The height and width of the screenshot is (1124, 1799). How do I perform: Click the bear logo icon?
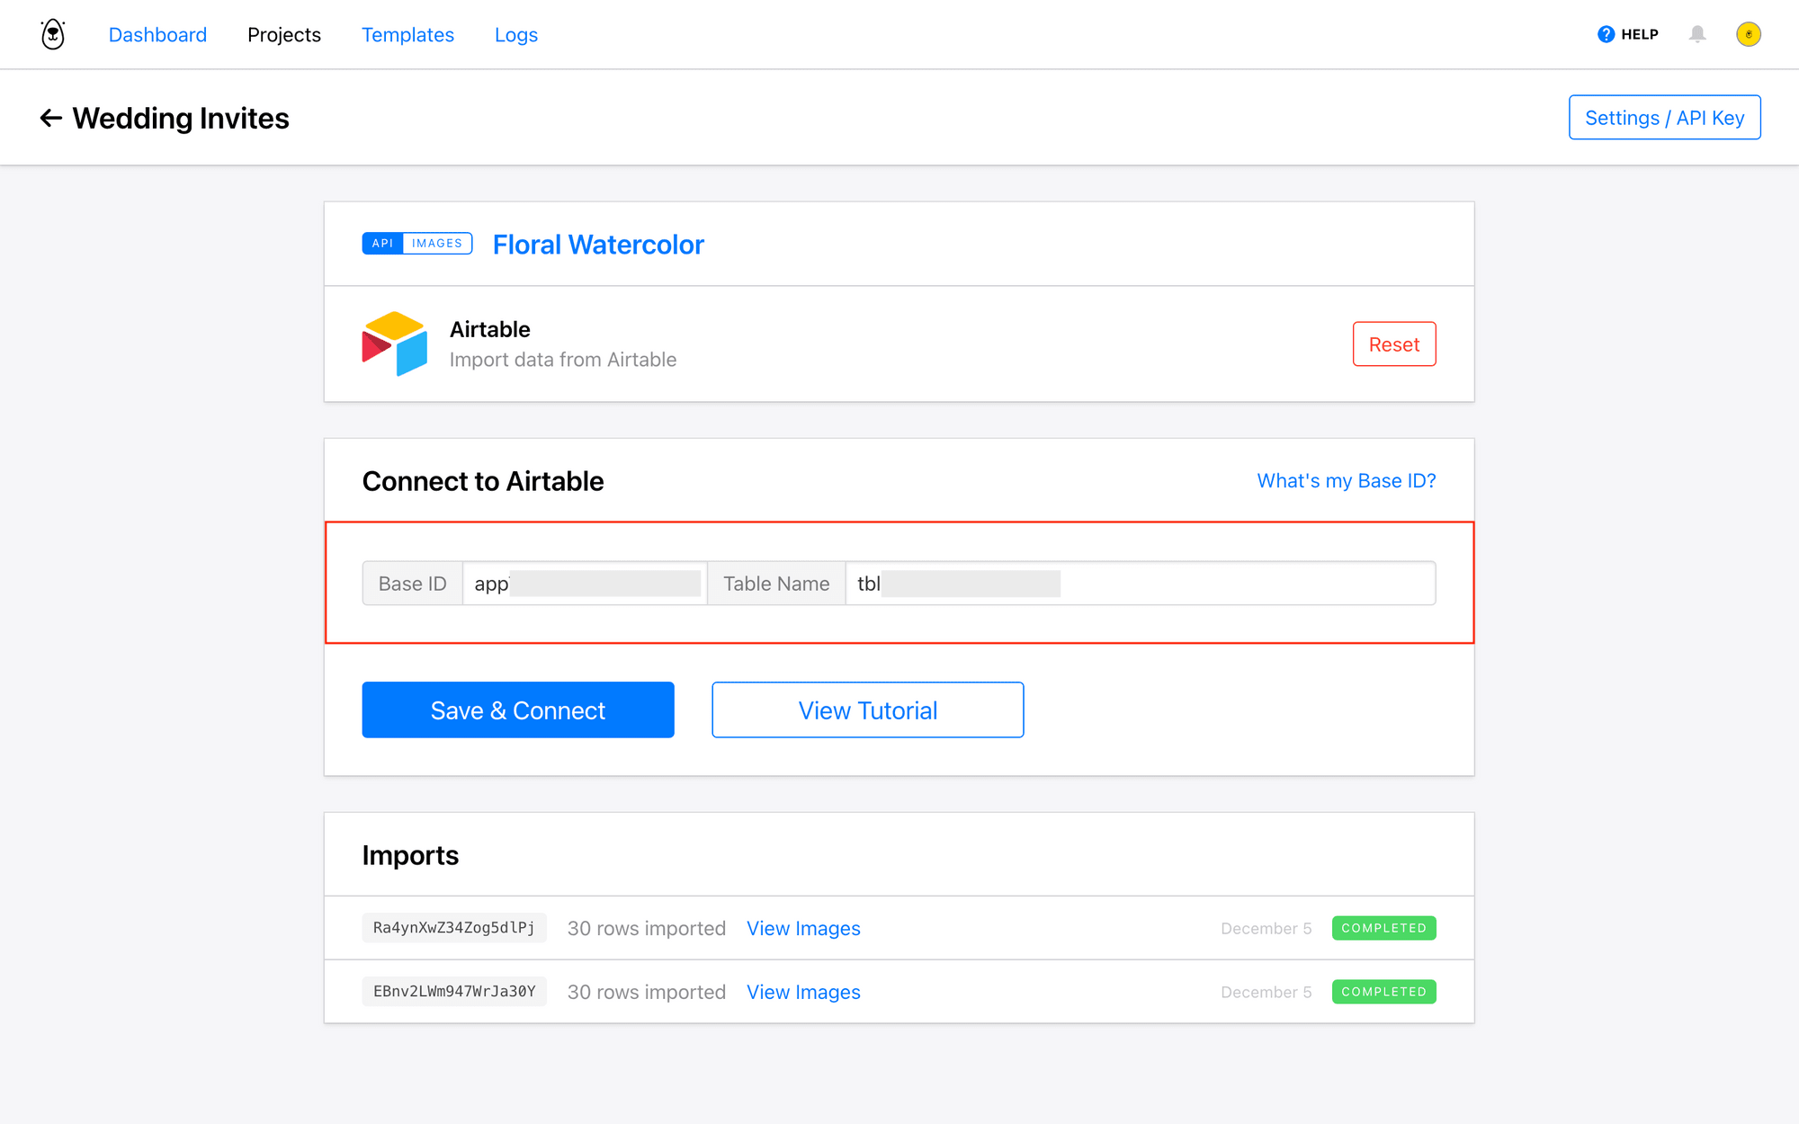coord(51,33)
